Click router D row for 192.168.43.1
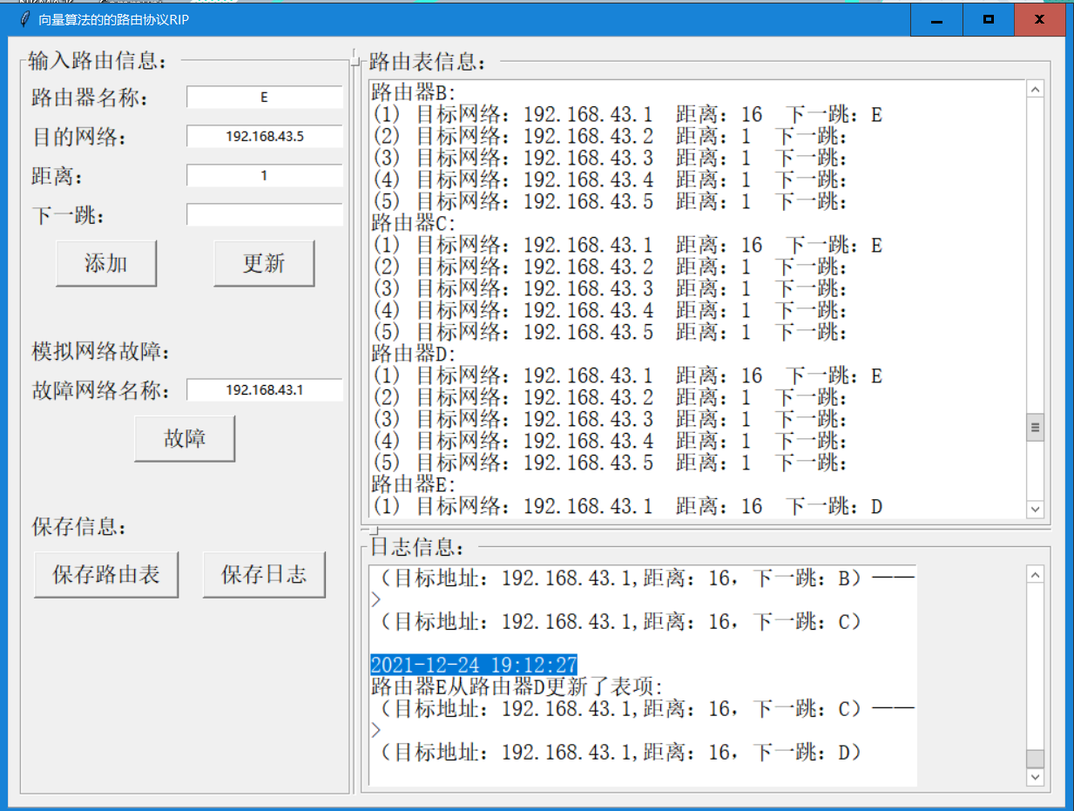The image size is (1074, 811). 627,375
